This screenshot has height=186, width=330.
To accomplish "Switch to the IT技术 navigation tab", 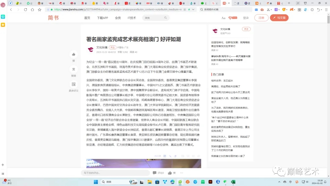I will coord(132,18).
